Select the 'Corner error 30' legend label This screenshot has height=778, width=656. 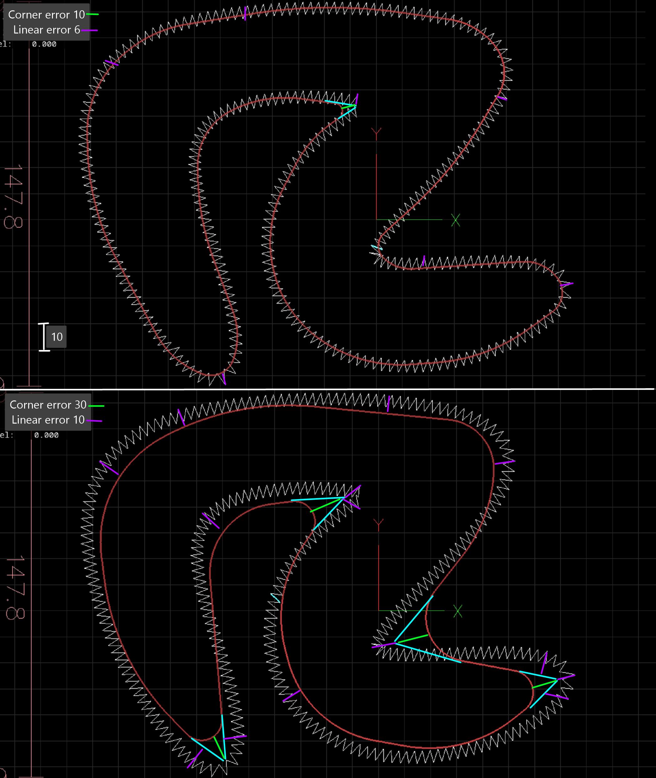pyautogui.click(x=48, y=404)
